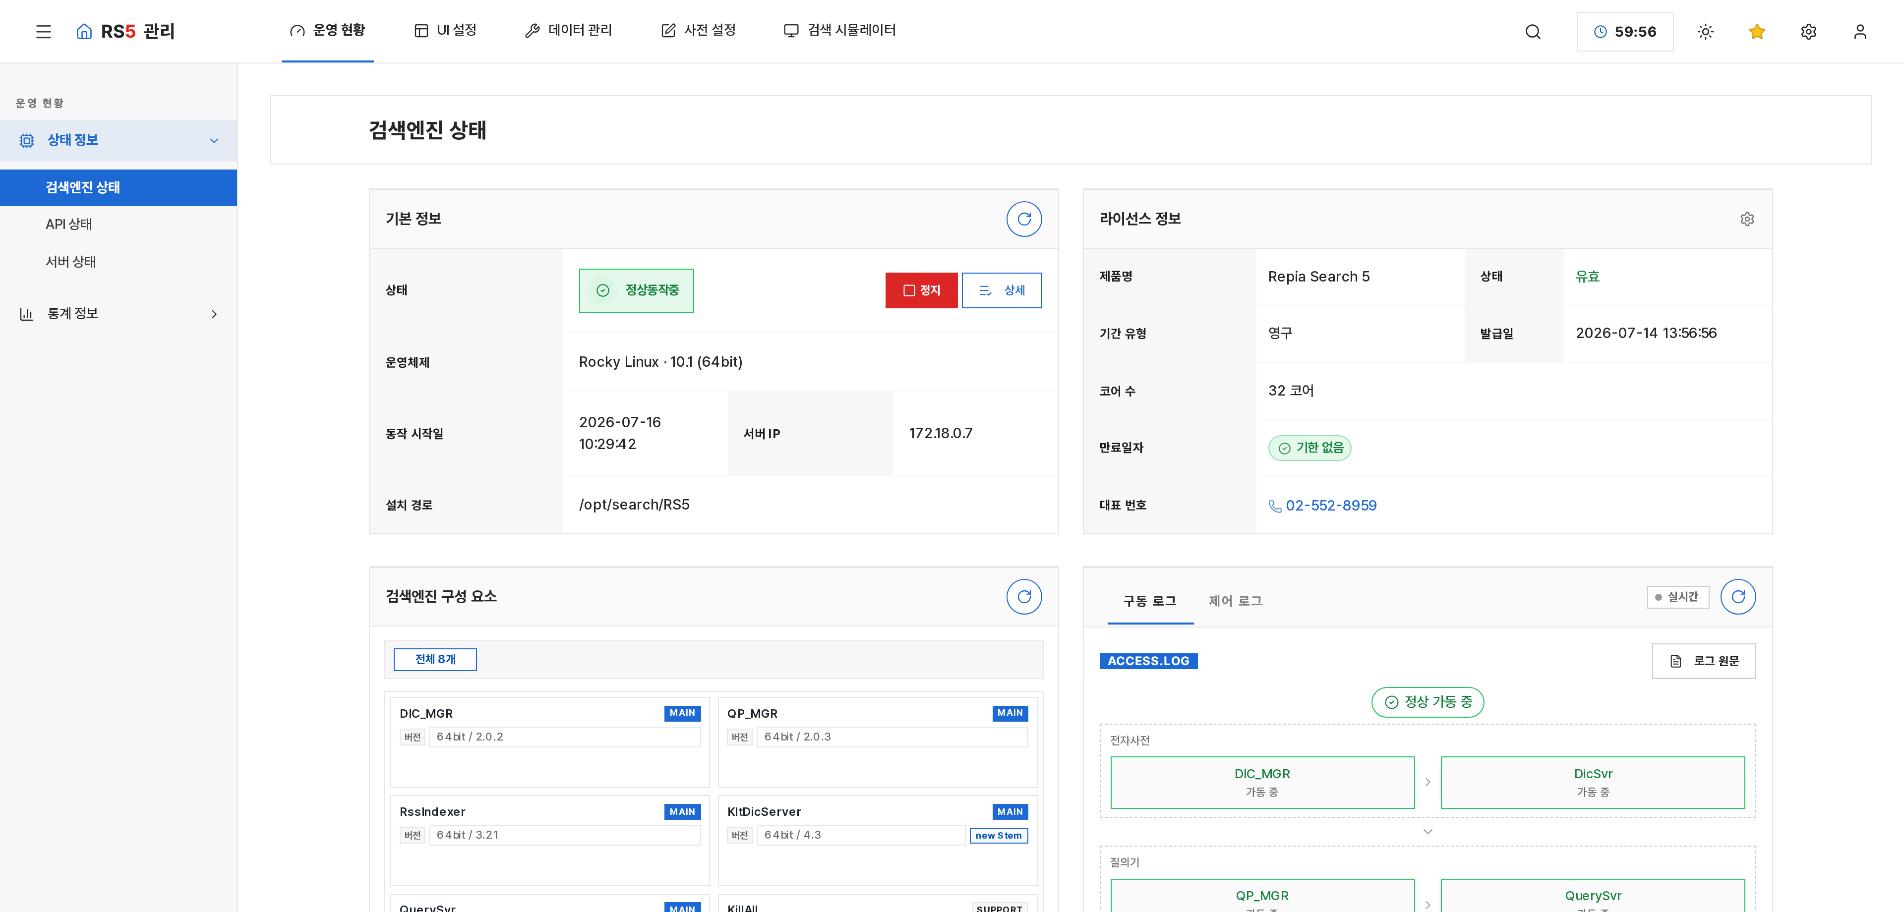Viewport: 1904px width, 912px height.
Task: Toggle the 실시간 live log switch
Action: [1678, 597]
